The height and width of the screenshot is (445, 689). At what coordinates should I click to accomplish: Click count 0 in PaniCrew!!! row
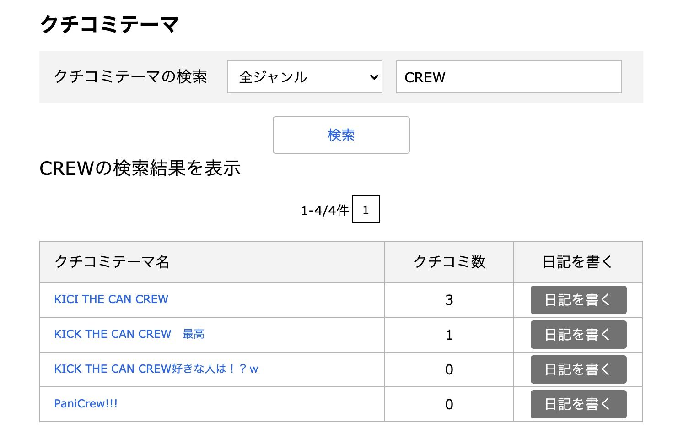coord(449,404)
